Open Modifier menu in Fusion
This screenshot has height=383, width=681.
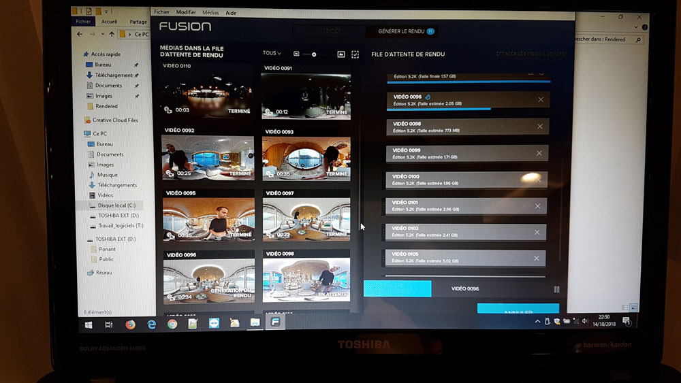(x=186, y=12)
